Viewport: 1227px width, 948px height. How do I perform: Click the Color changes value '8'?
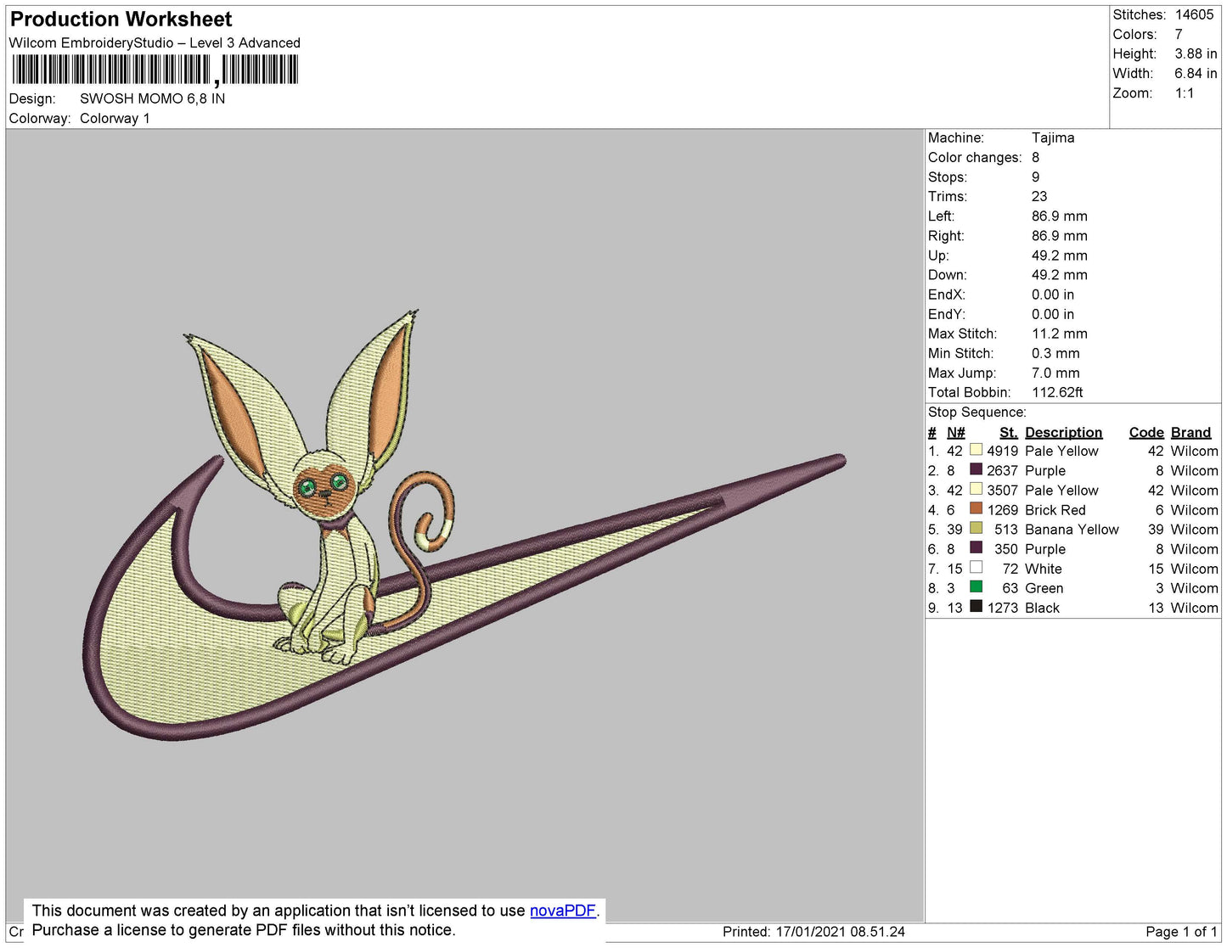click(1035, 157)
